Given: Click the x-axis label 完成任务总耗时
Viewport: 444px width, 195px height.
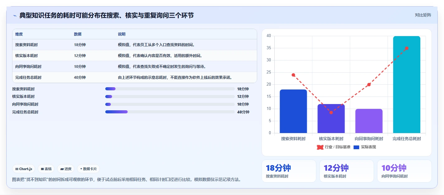Looking at the screenshot, I should (407, 139).
